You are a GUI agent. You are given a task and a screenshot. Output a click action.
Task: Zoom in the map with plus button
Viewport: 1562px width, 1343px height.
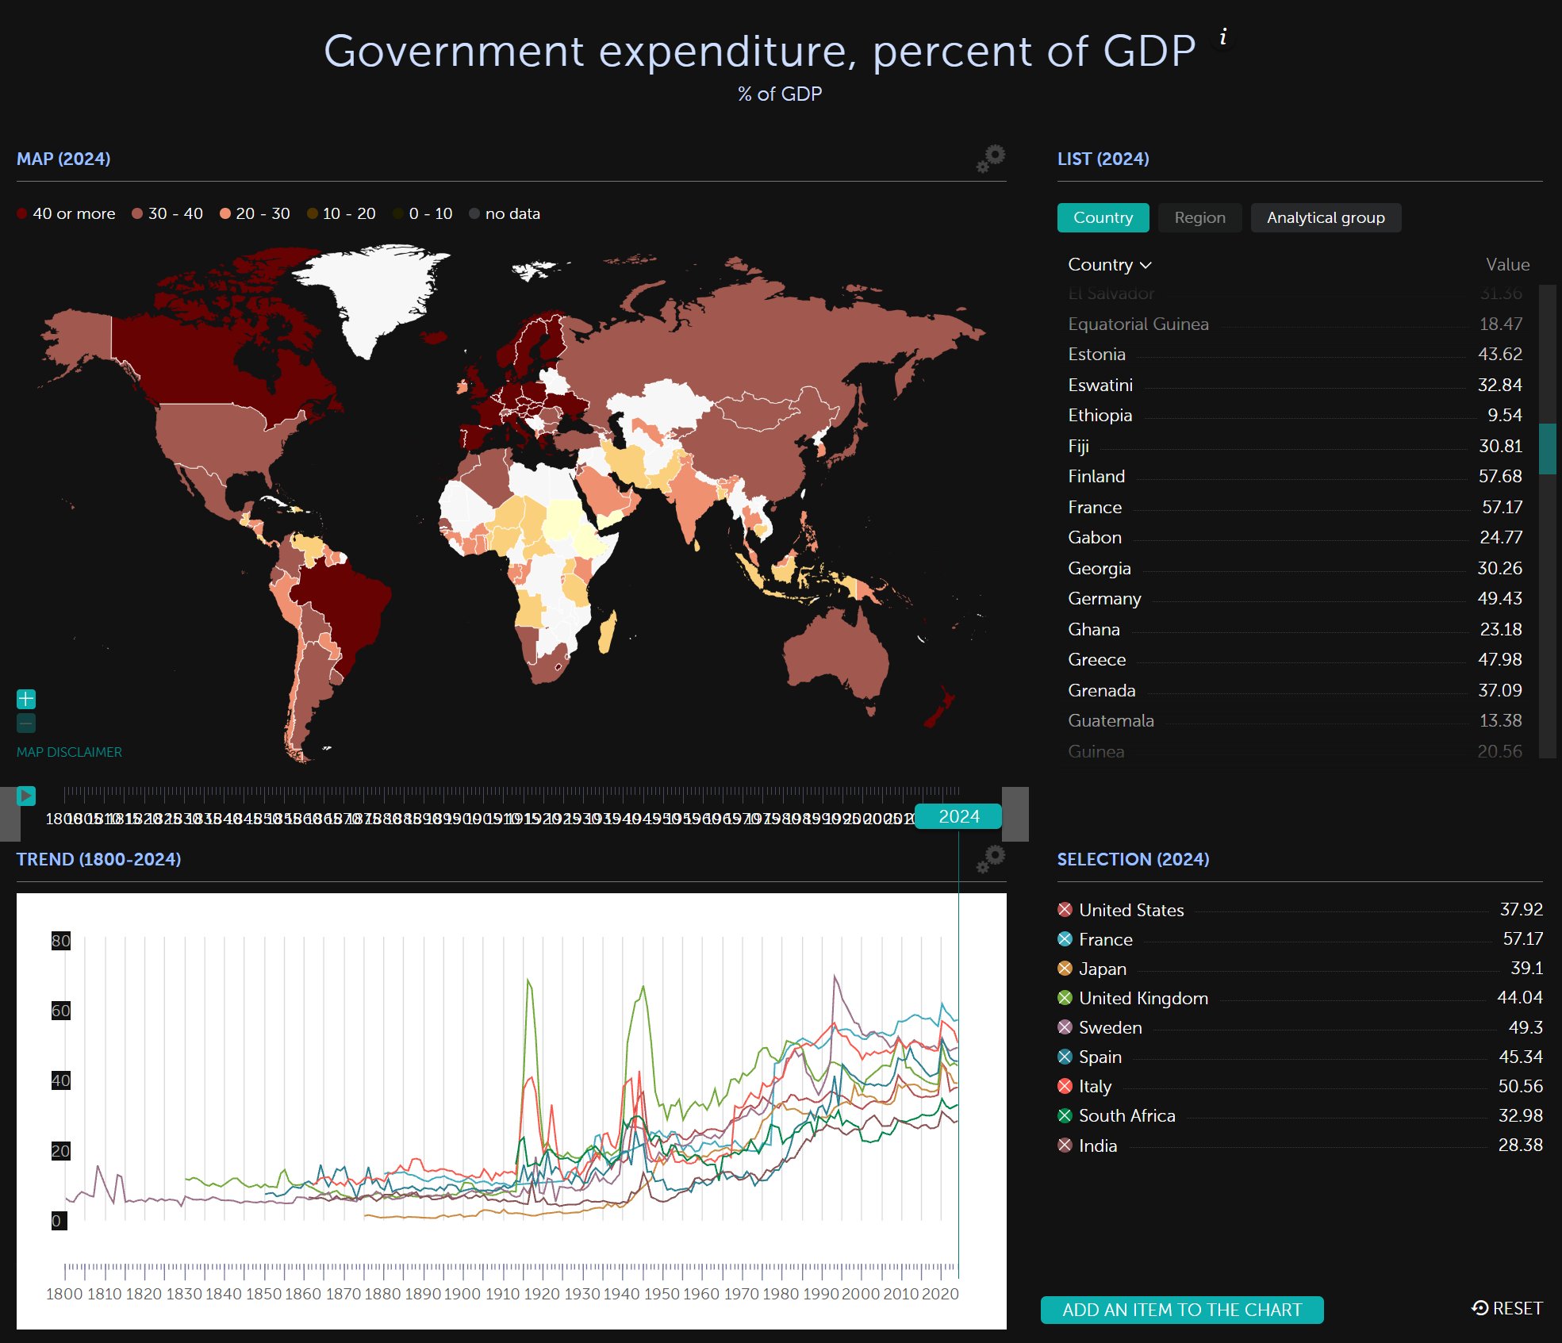pos(26,699)
